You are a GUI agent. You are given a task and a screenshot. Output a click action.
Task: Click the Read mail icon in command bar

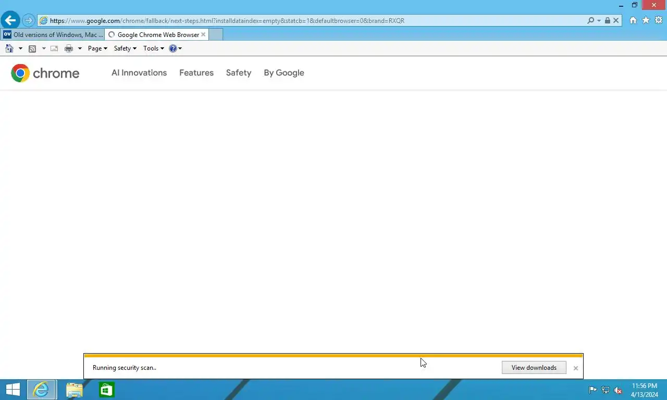pos(54,48)
